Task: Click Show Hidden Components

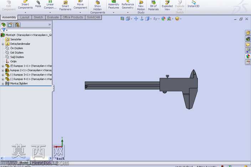Action: tap(97, 7)
